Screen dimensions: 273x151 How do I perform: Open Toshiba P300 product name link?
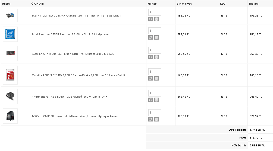(x=79, y=75)
